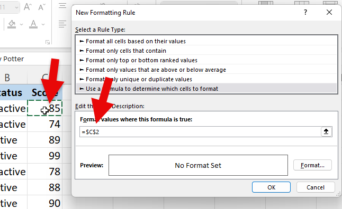Image resolution: width=342 pixels, height=209 pixels.
Task: Expand the fill color dropdown arrow
Action: point(21,24)
